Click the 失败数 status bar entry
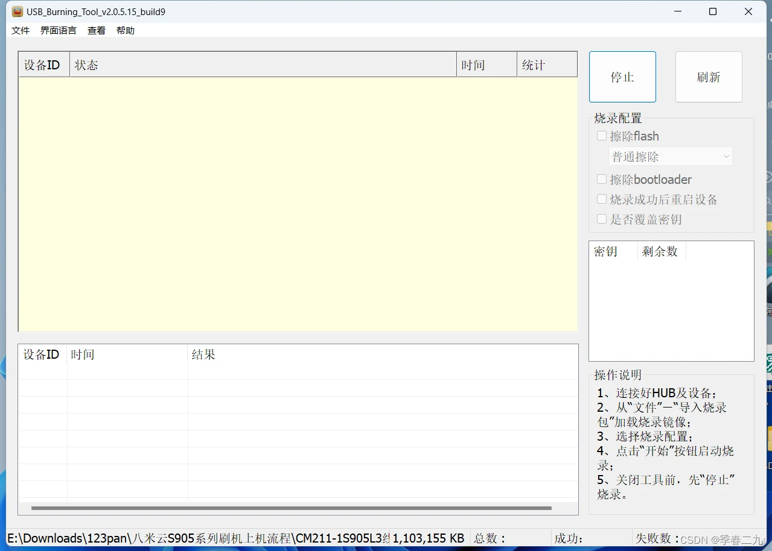Image resolution: width=772 pixels, height=551 pixels. pyautogui.click(x=657, y=538)
